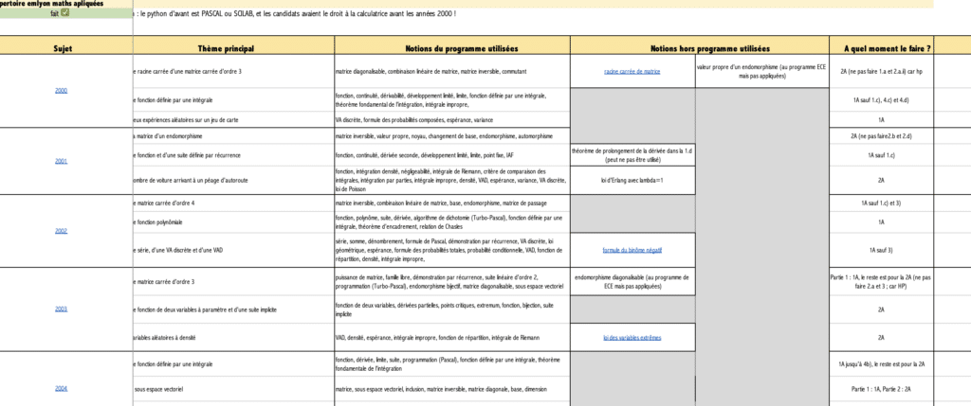Viewport: 971px width, 406px height.
Task: Select the cell "fonction et d'une suite définie par récurrence"
Action: (x=233, y=155)
